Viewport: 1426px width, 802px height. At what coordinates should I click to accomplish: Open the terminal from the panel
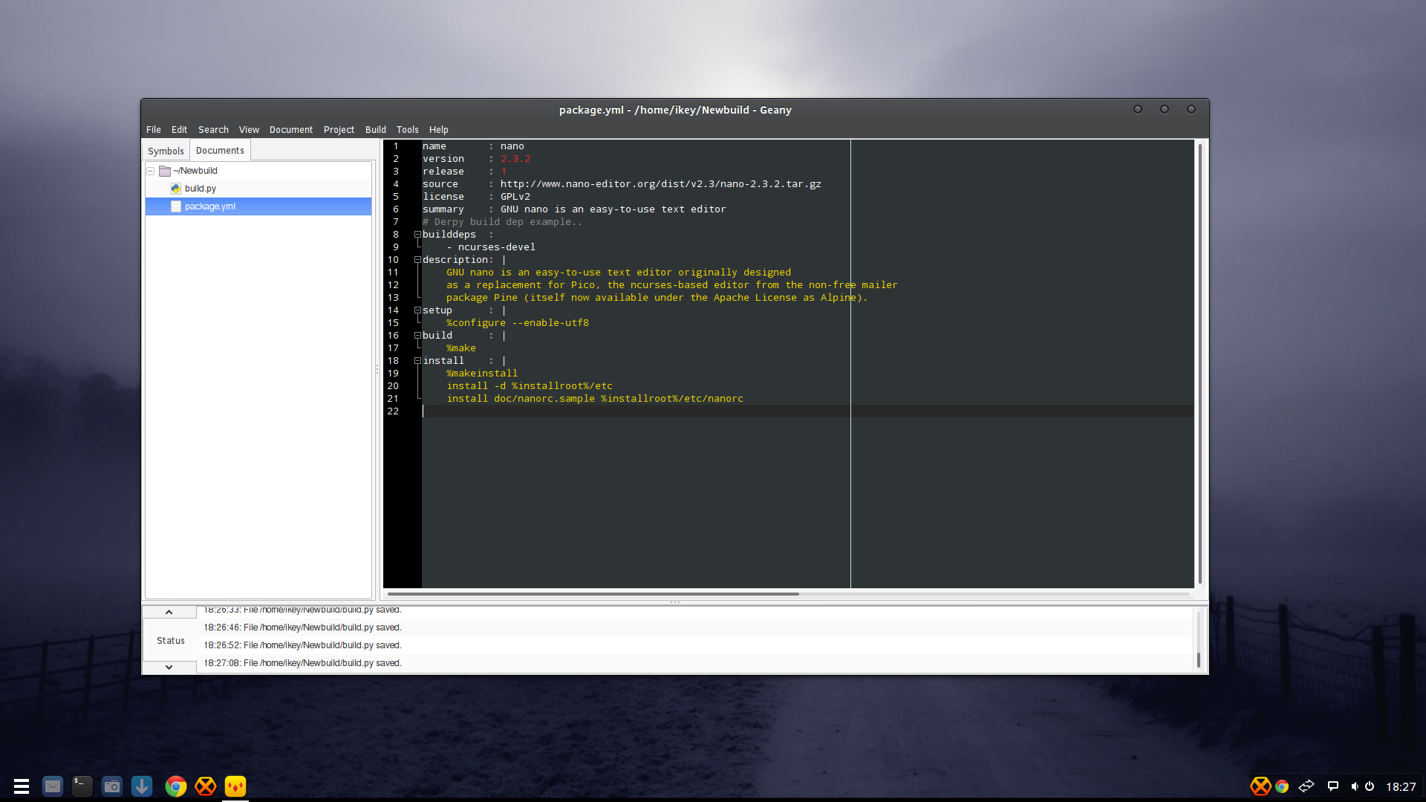pyautogui.click(x=82, y=786)
